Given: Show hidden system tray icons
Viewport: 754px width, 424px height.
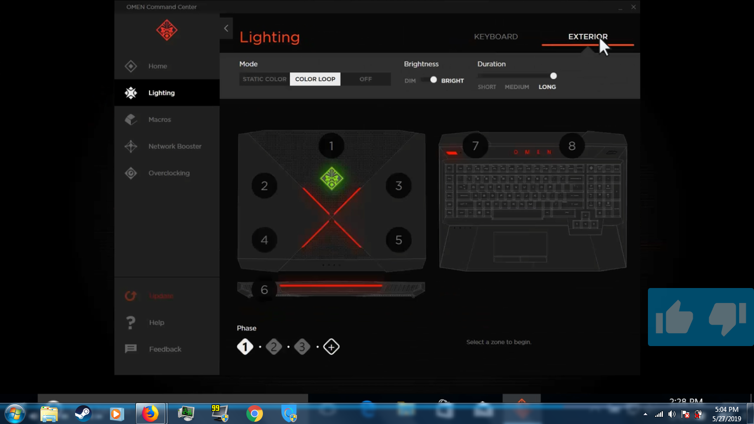Looking at the screenshot, I should click(646, 414).
